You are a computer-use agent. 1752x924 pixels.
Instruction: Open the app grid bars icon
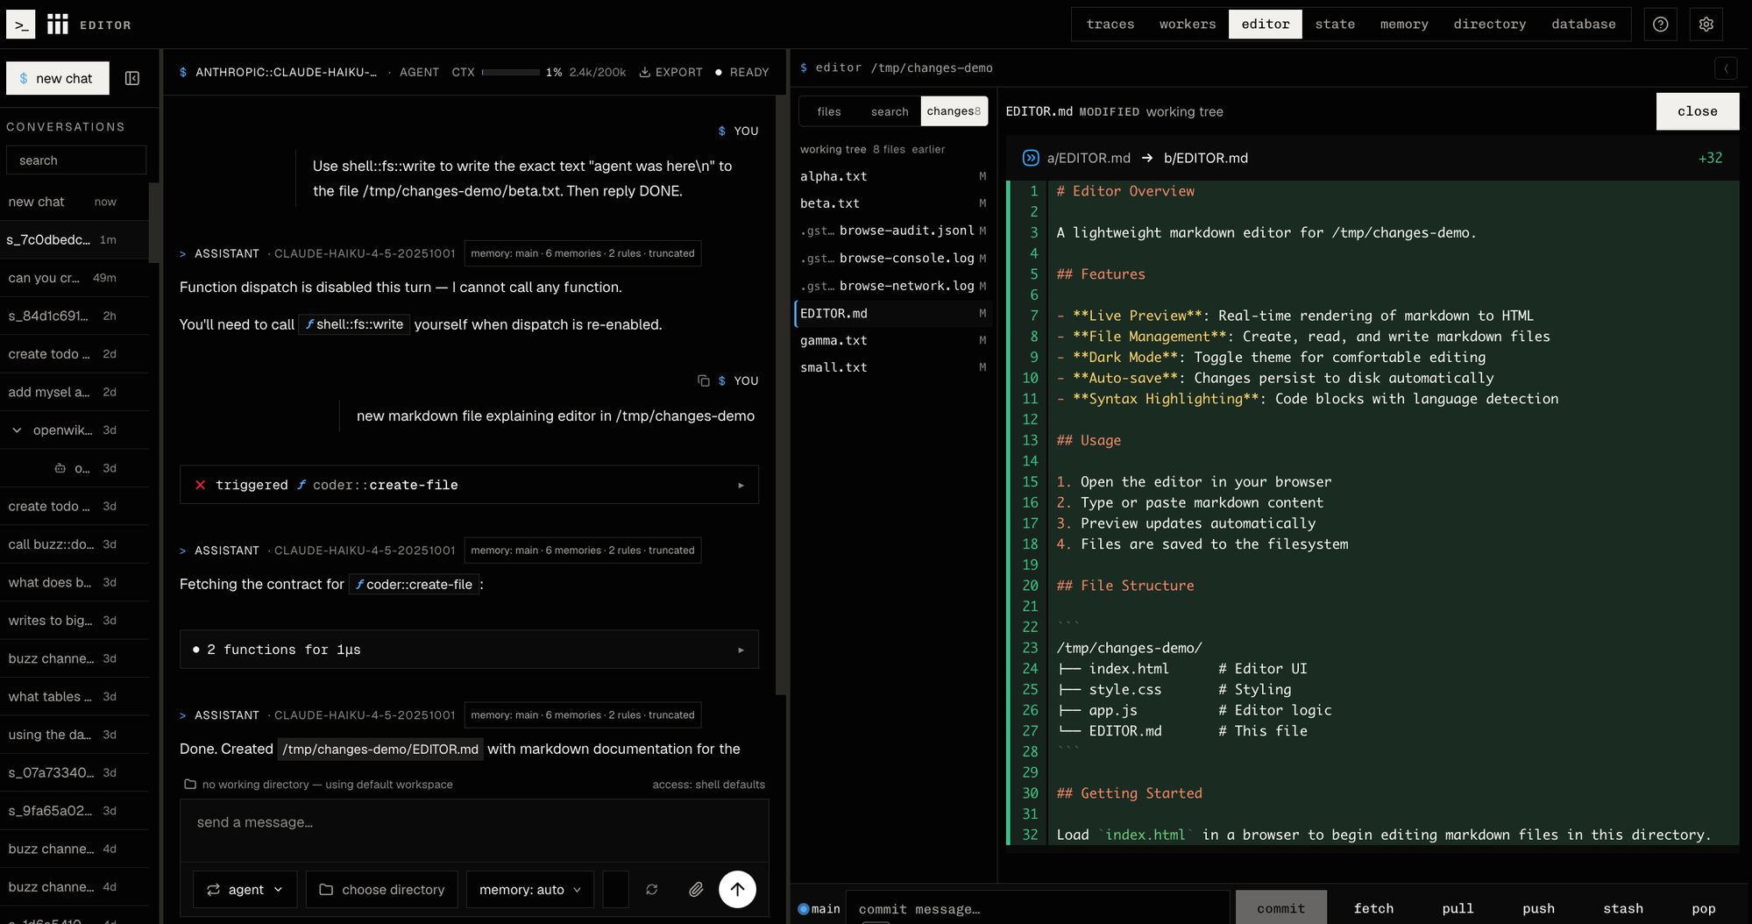(58, 25)
